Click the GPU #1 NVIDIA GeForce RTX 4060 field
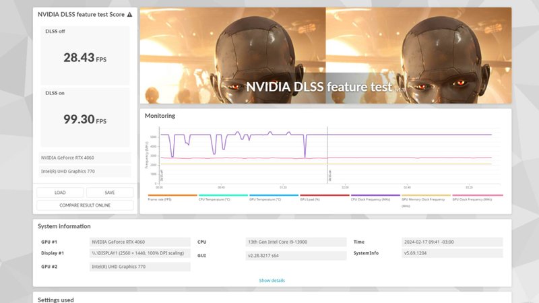The height and width of the screenshot is (303, 539). tap(140, 242)
